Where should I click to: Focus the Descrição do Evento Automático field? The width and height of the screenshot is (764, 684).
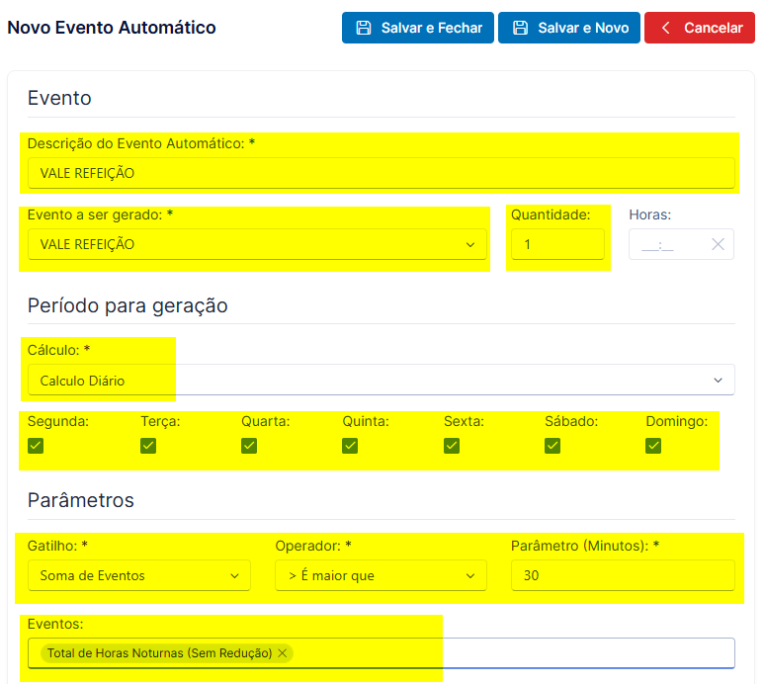[x=382, y=173]
